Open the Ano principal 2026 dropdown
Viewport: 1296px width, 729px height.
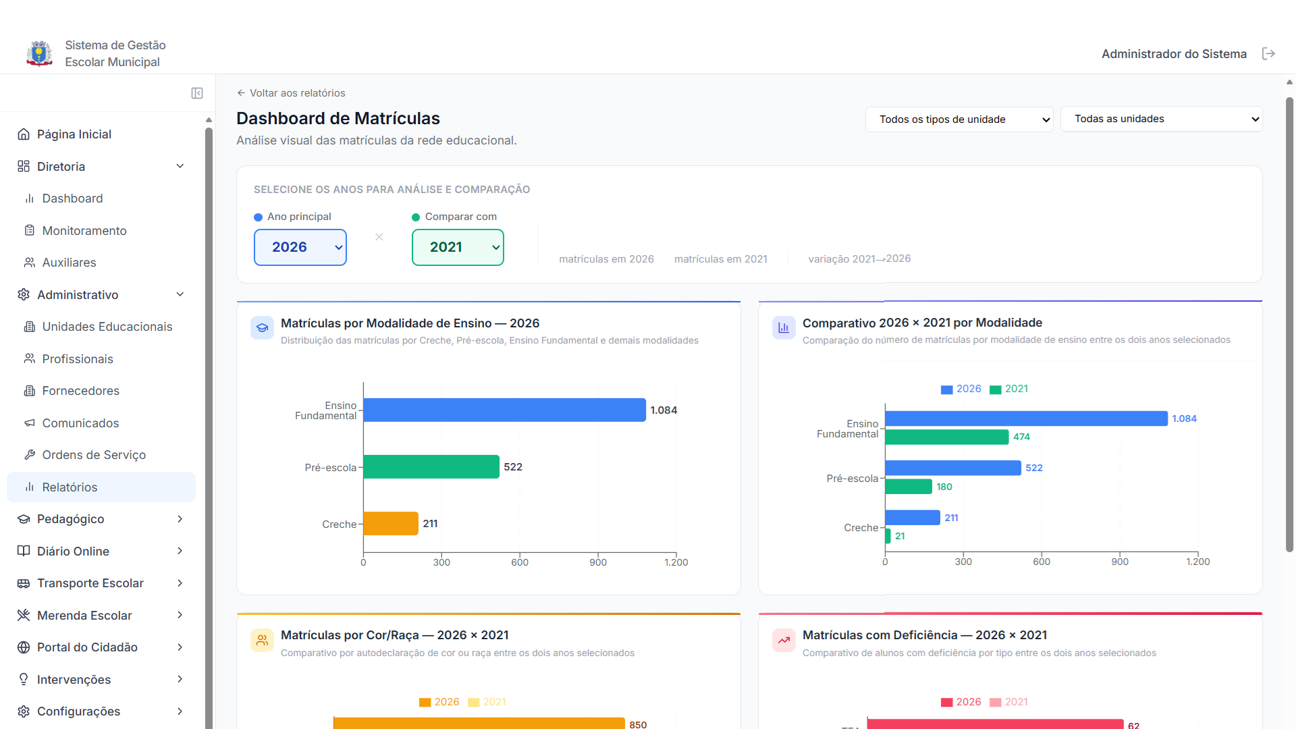pos(300,247)
